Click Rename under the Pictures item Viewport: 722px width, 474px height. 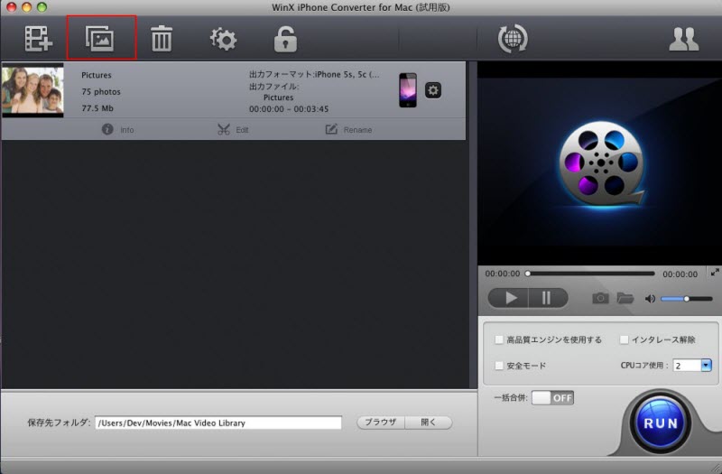coord(348,130)
